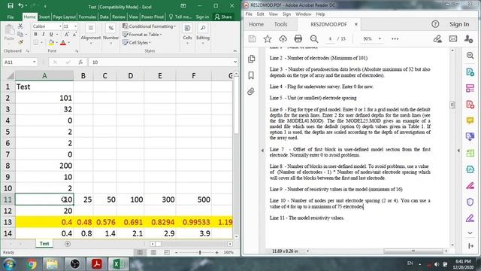Select column D header
481x271 pixels.
point(130,75)
